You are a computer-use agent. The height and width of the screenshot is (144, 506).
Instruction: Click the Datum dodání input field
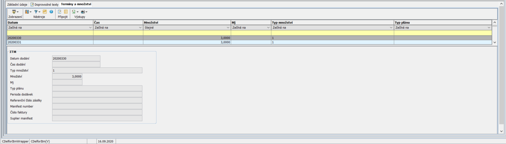[76, 58]
